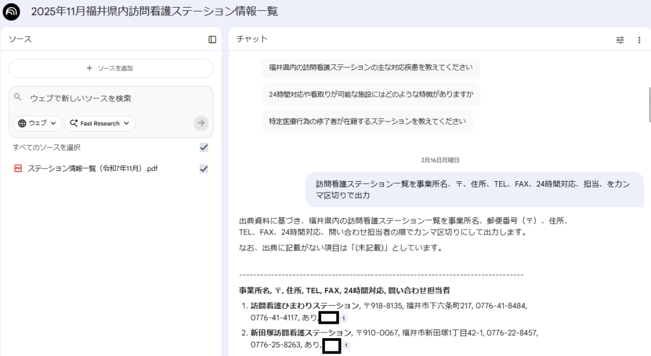651x356 pixels.
Task: Open the Fast Research mode dropdown
Action: 100,123
